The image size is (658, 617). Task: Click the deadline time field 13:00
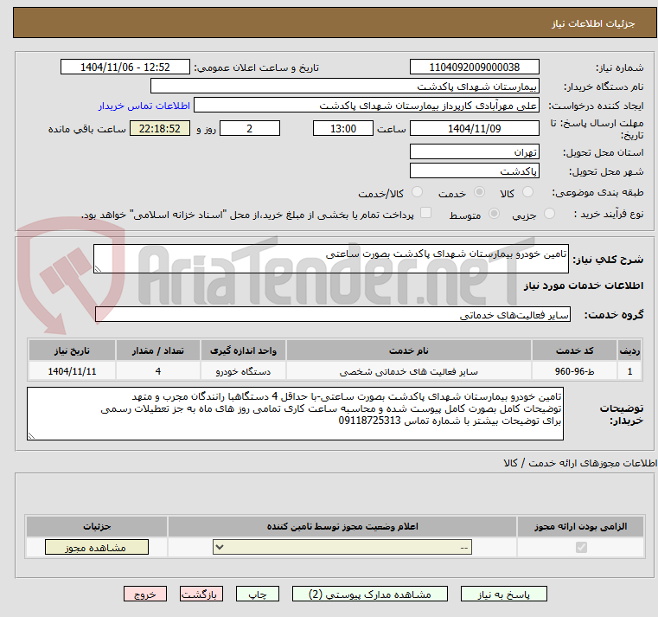(x=343, y=129)
